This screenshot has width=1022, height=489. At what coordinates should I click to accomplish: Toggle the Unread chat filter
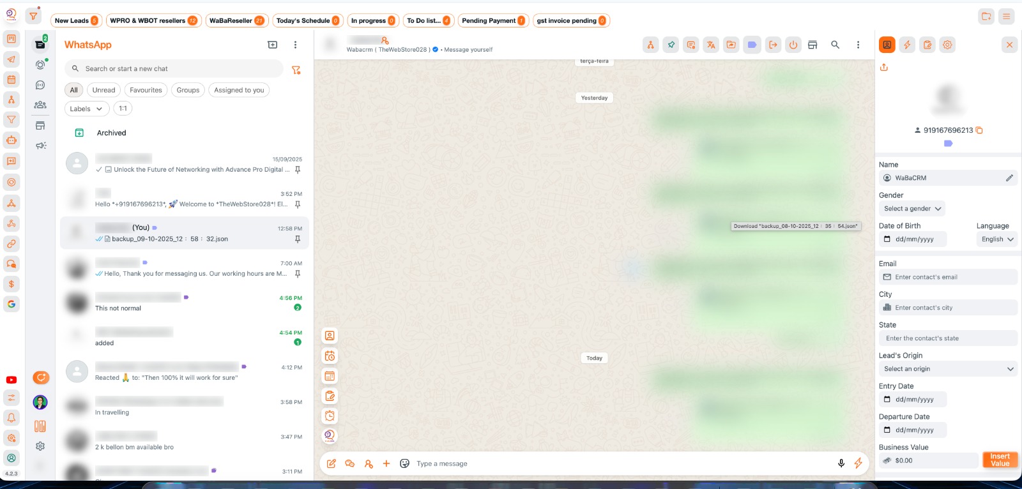click(103, 90)
